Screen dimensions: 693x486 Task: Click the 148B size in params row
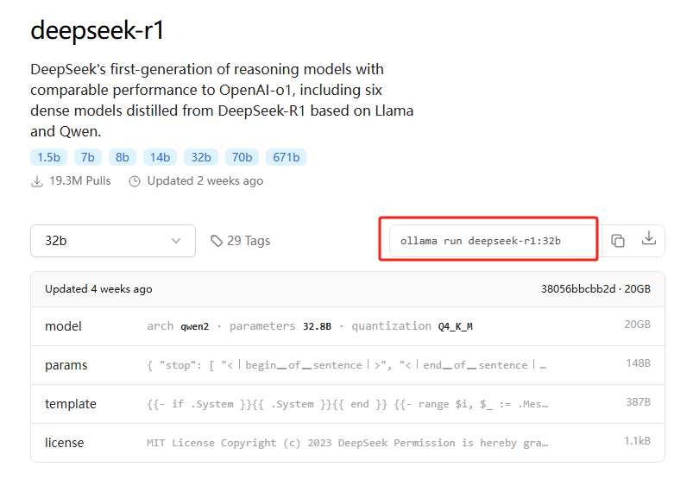638,363
